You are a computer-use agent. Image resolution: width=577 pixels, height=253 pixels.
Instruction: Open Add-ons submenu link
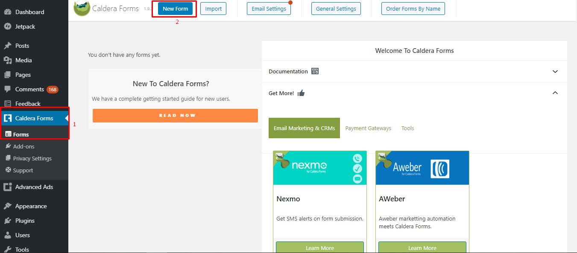coord(23,146)
